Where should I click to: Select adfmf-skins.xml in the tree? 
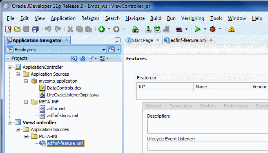pyautogui.click(x=63, y=116)
